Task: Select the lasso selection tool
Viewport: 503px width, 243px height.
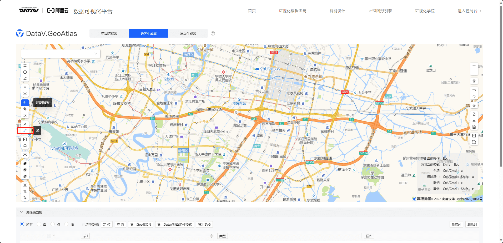Action: [x=25, y=109]
